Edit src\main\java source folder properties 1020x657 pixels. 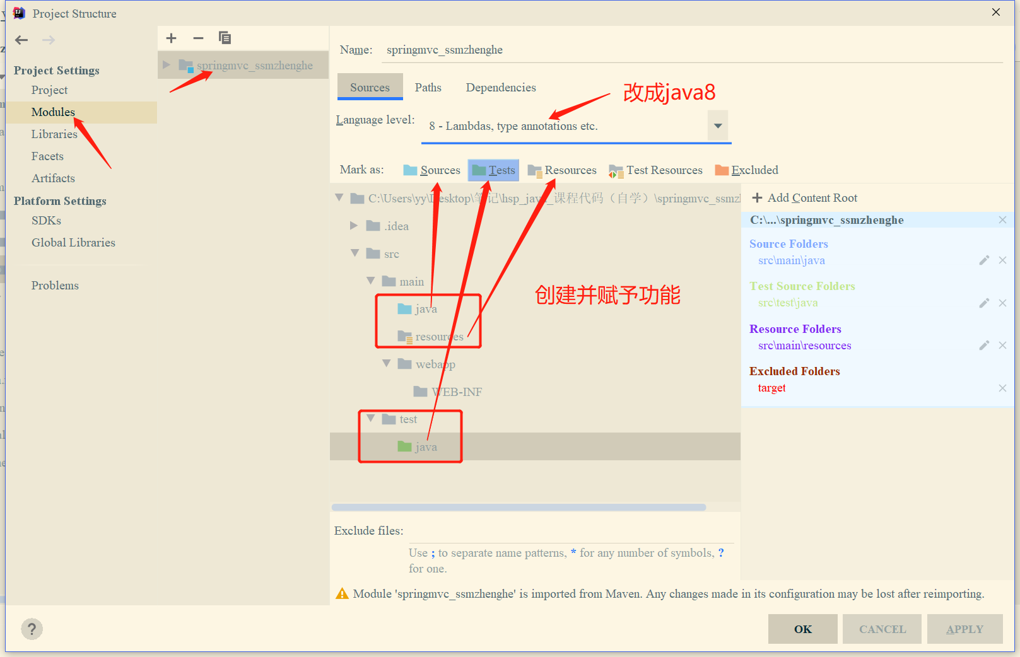983,260
